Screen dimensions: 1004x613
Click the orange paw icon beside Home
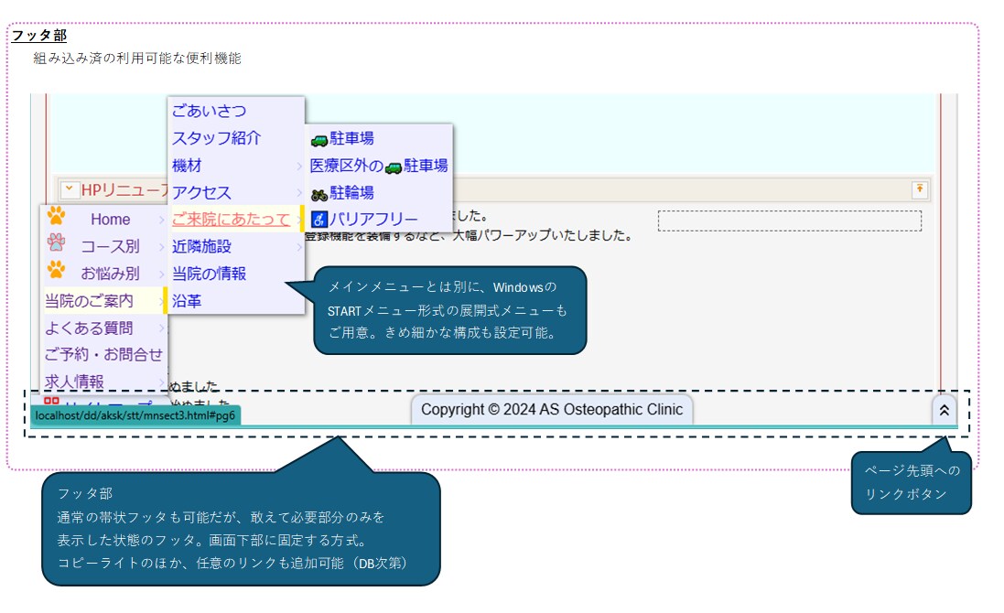[57, 216]
